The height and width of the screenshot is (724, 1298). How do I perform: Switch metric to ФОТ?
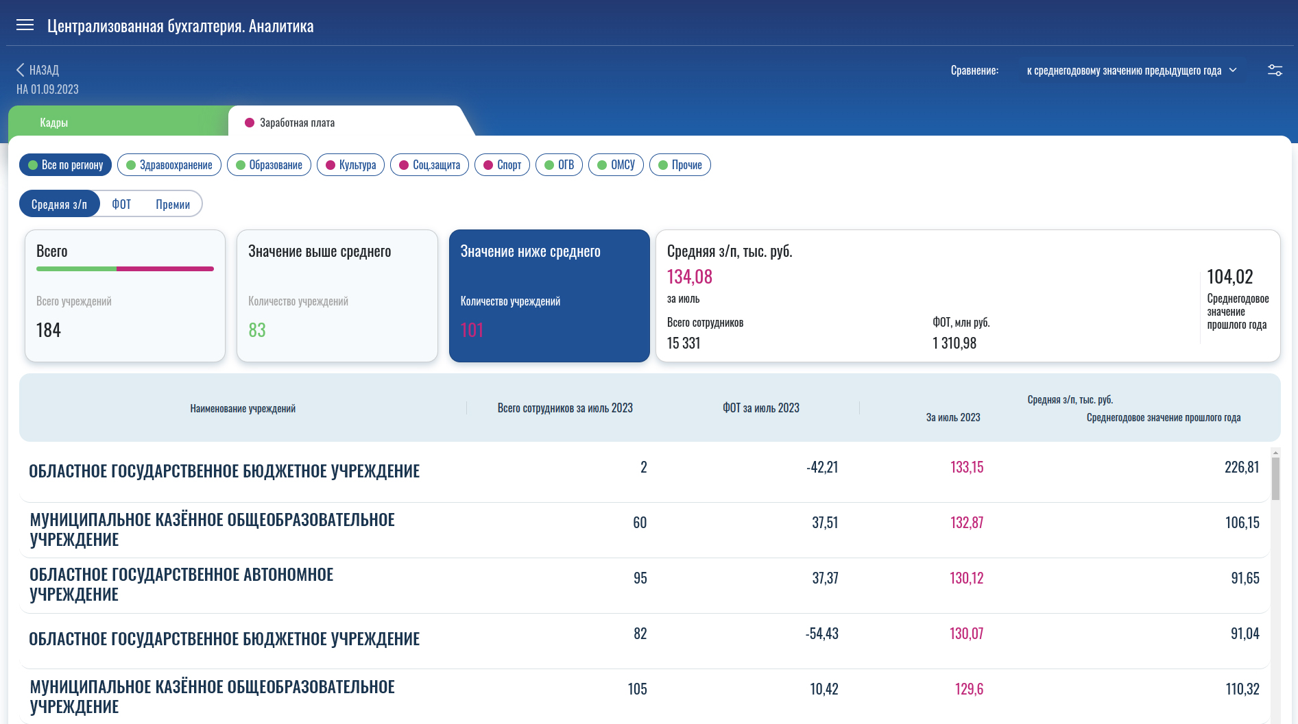point(121,204)
